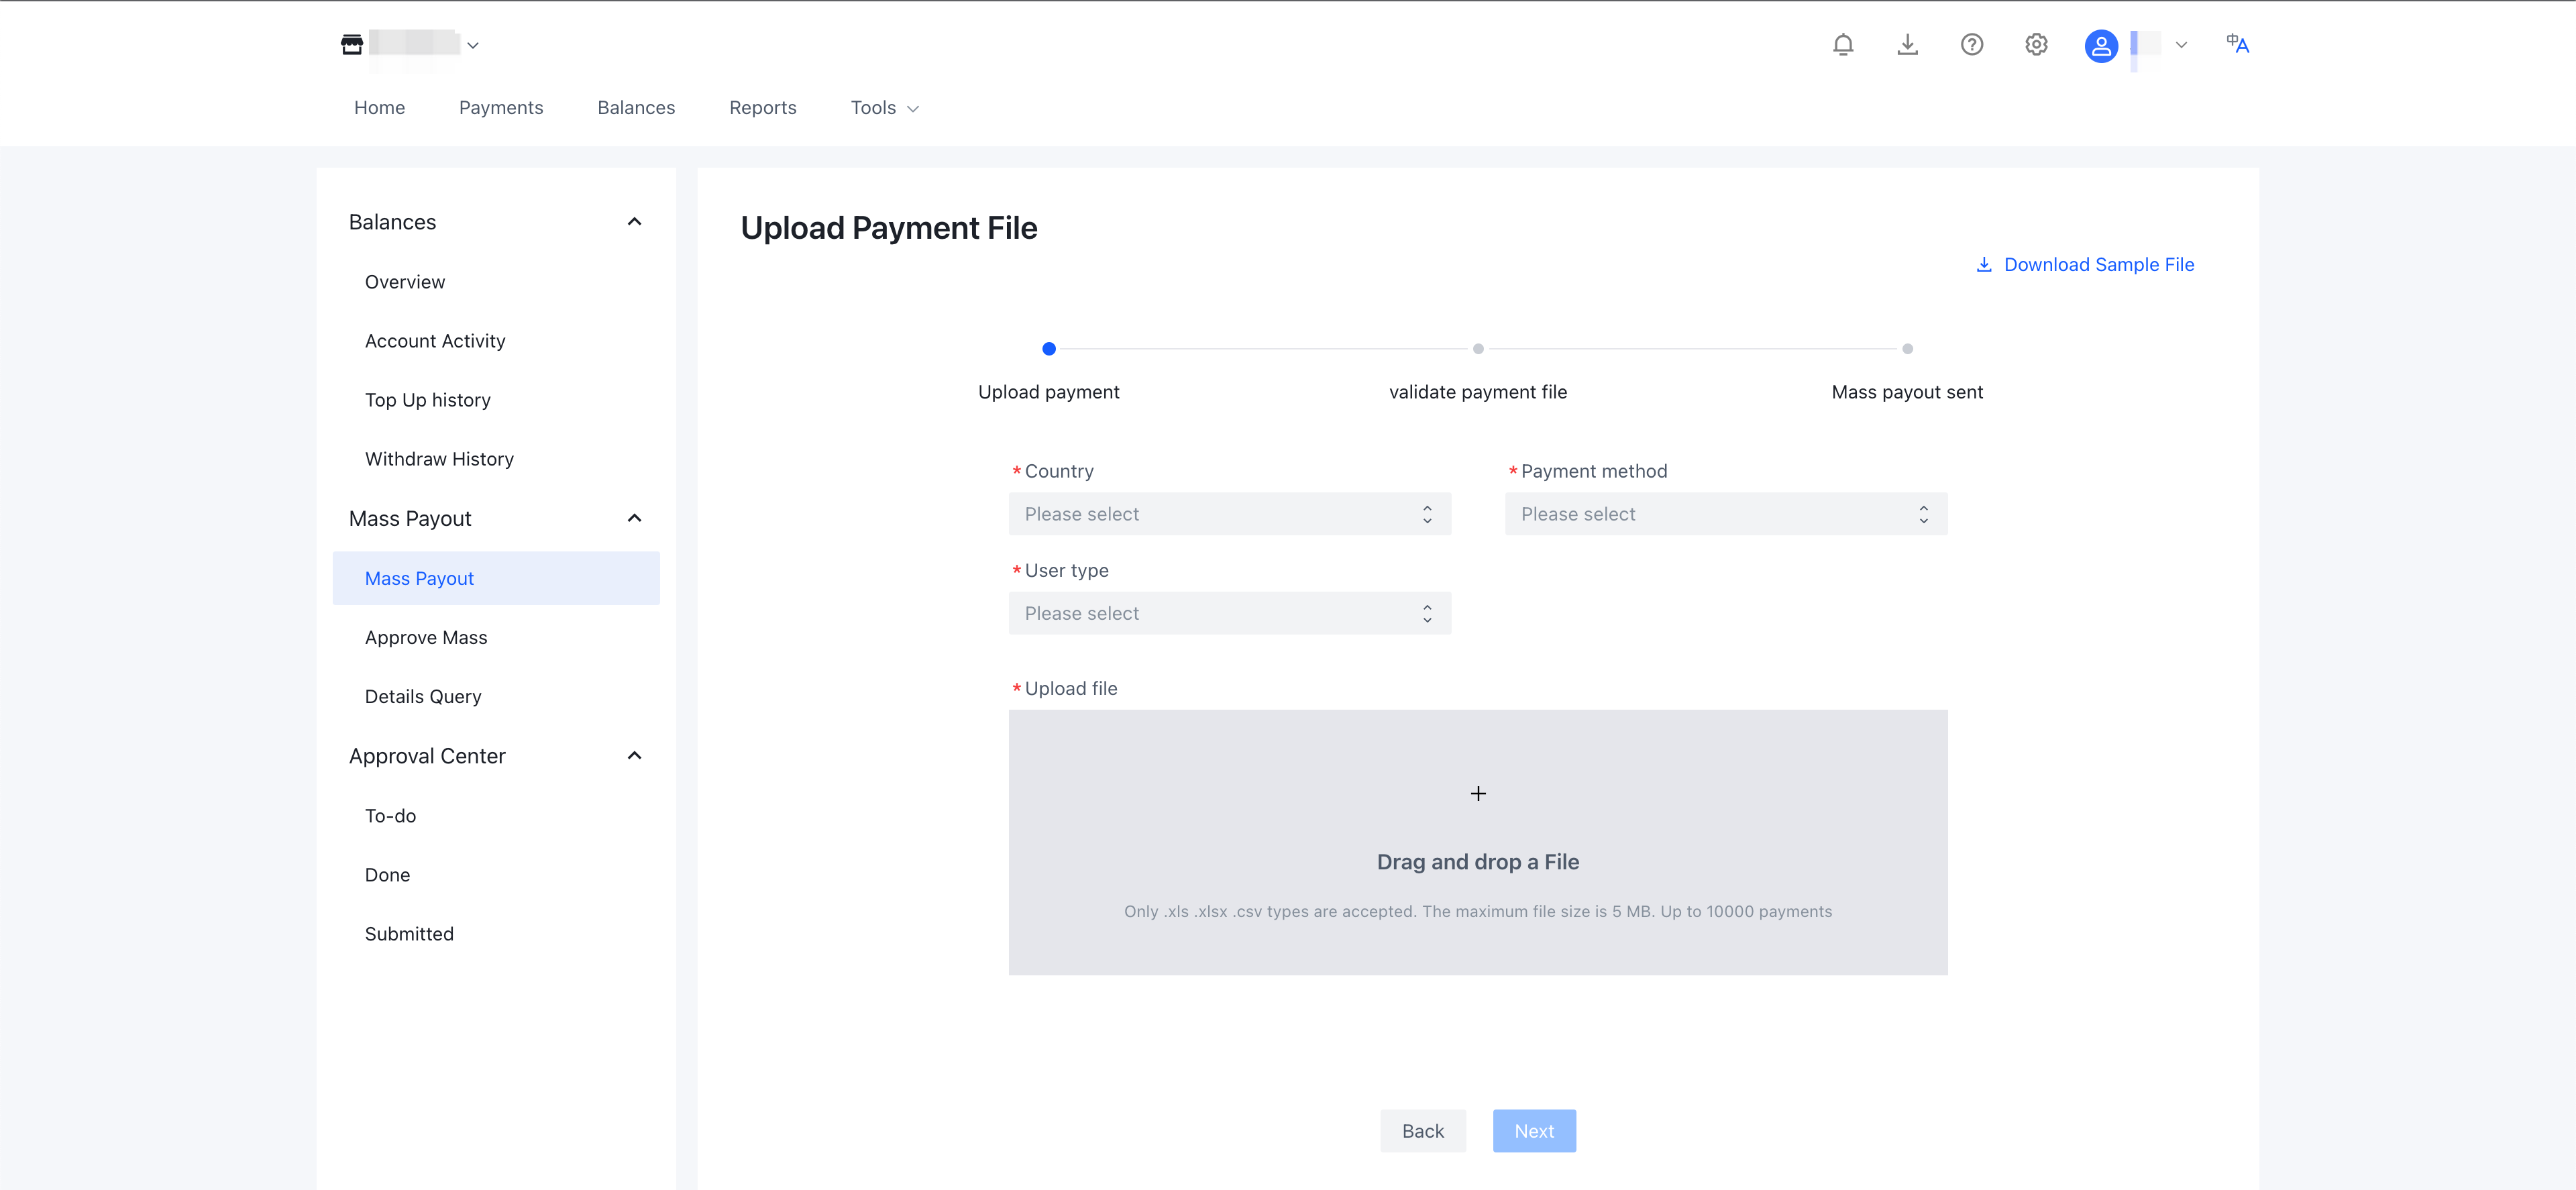Collapse the Balances sidebar section
Screen dimensions: 2576x1190
click(x=634, y=222)
